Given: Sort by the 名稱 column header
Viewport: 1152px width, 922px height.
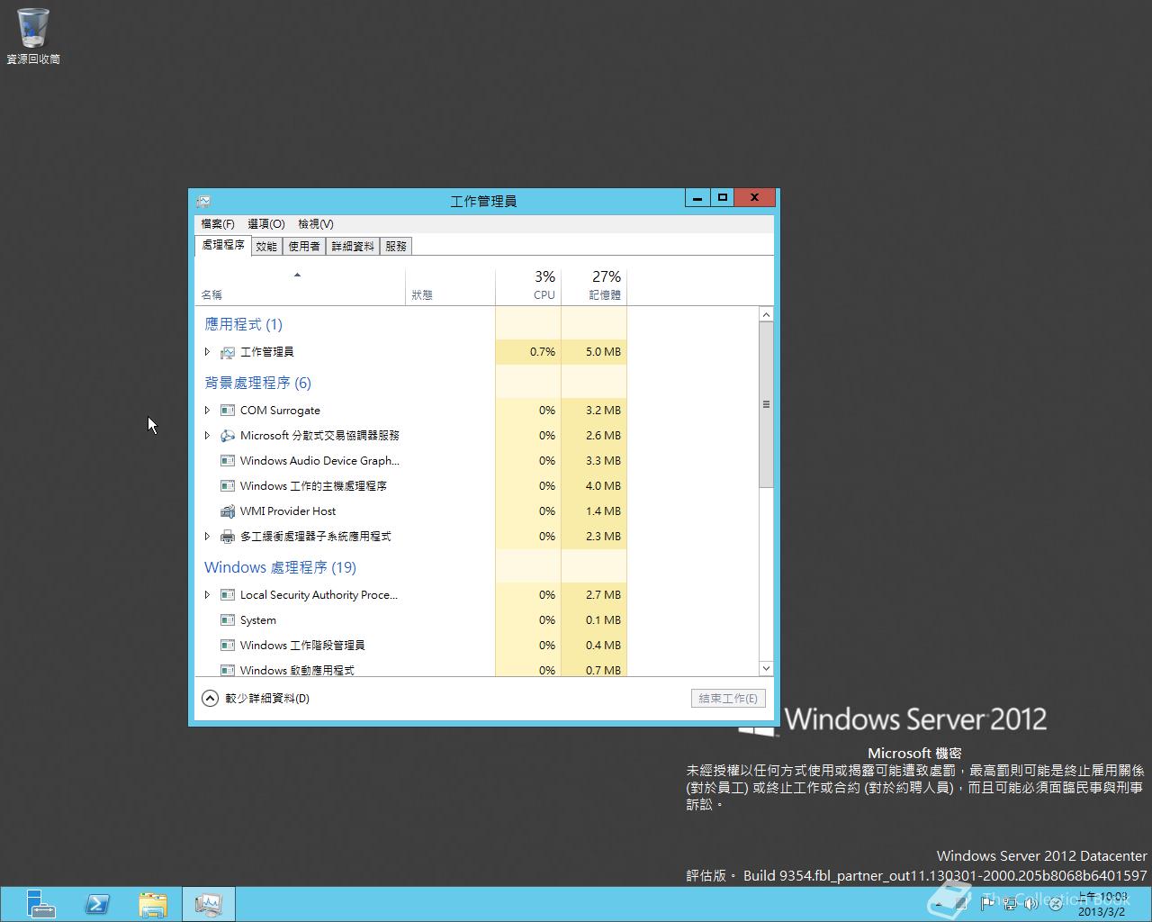Looking at the screenshot, I should pyautogui.click(x=300, y=286).
